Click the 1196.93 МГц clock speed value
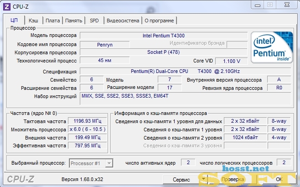 (88, 121)
